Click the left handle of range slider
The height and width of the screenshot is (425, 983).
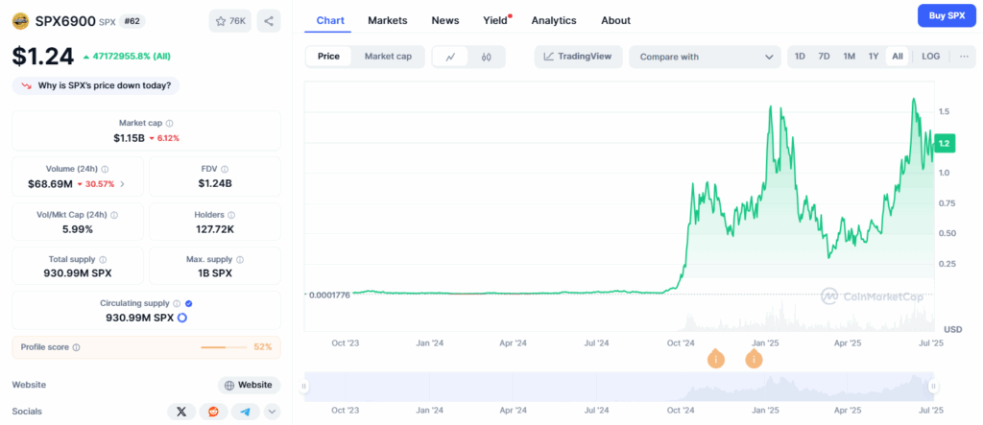tap(304, 386)
